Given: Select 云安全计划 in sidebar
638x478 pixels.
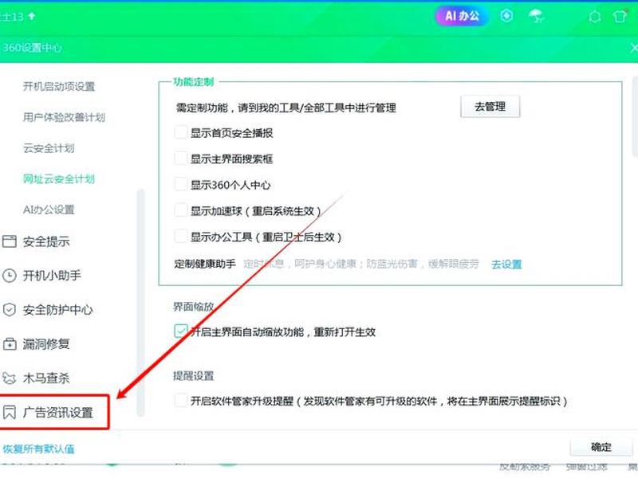Looking at the screenshot, I should 49,148.
